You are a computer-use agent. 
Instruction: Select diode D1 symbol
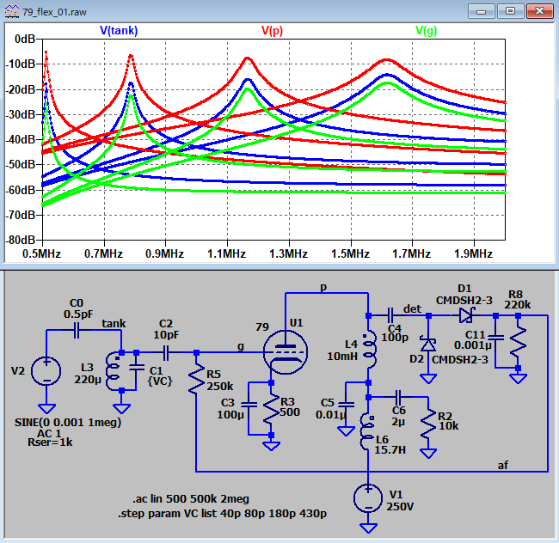point(466,315)
